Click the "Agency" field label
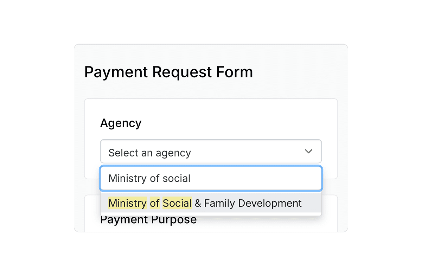 [121, 123]
